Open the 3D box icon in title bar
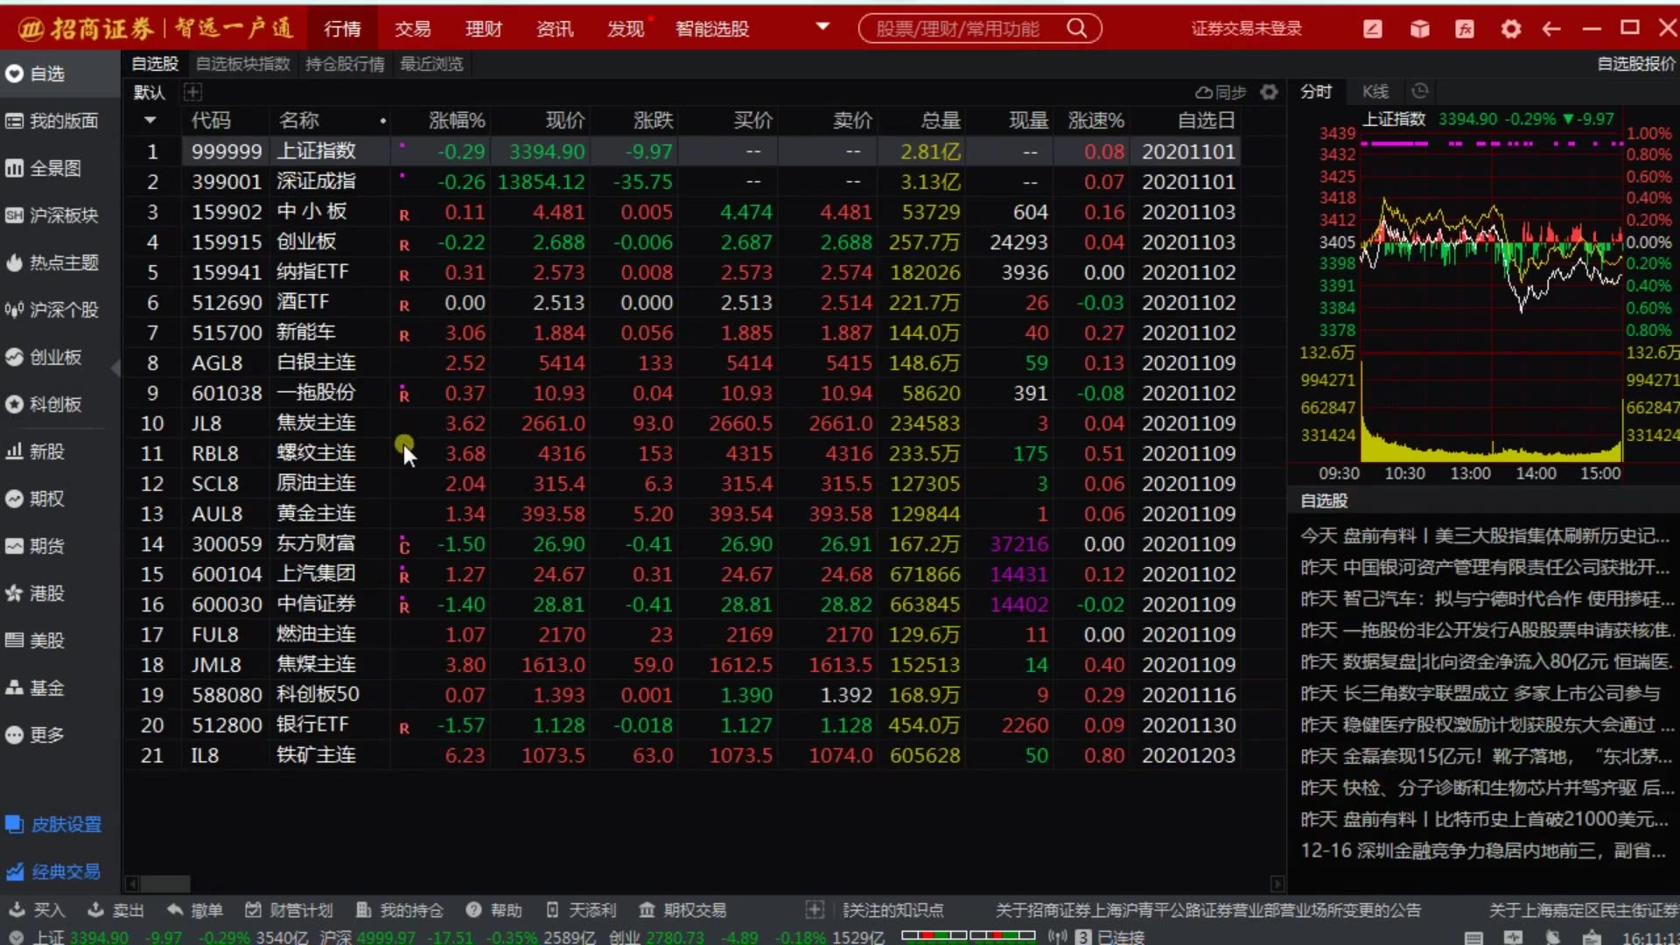The image size is (1680, 945). click(1419, 29)
